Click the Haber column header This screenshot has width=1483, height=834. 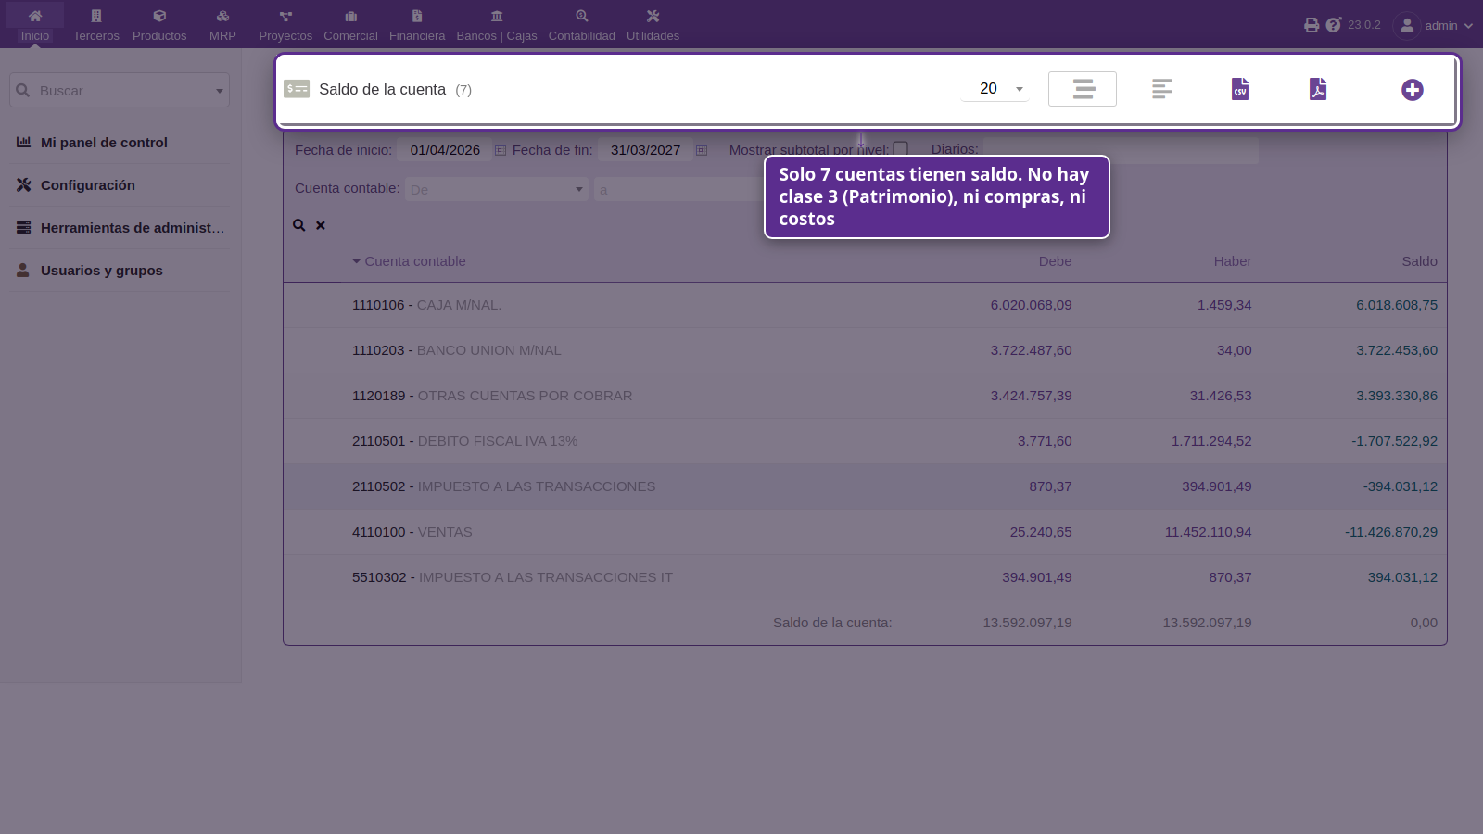coord(1233,261)
